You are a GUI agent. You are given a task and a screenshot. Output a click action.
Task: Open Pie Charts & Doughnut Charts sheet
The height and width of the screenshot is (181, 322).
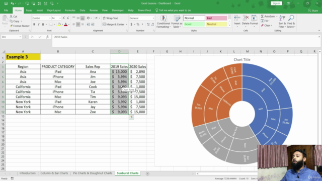tap(93, 173)
